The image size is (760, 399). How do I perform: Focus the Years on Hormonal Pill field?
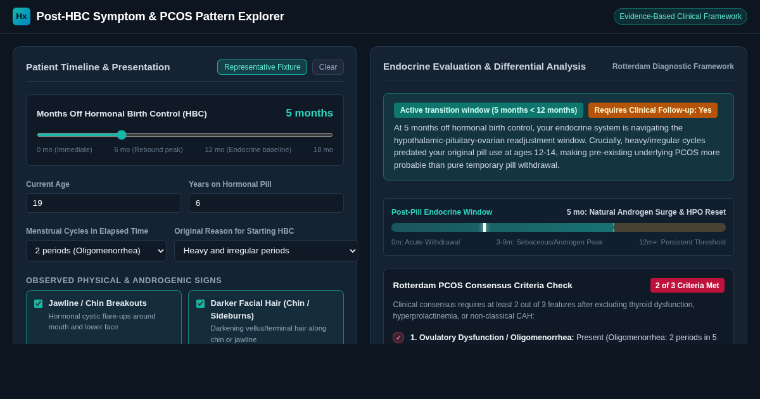266,203
